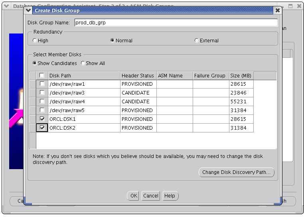Open the Create Disk Group window menu arrow
Viewport: 304px width, 217px height.
(28, 10)
